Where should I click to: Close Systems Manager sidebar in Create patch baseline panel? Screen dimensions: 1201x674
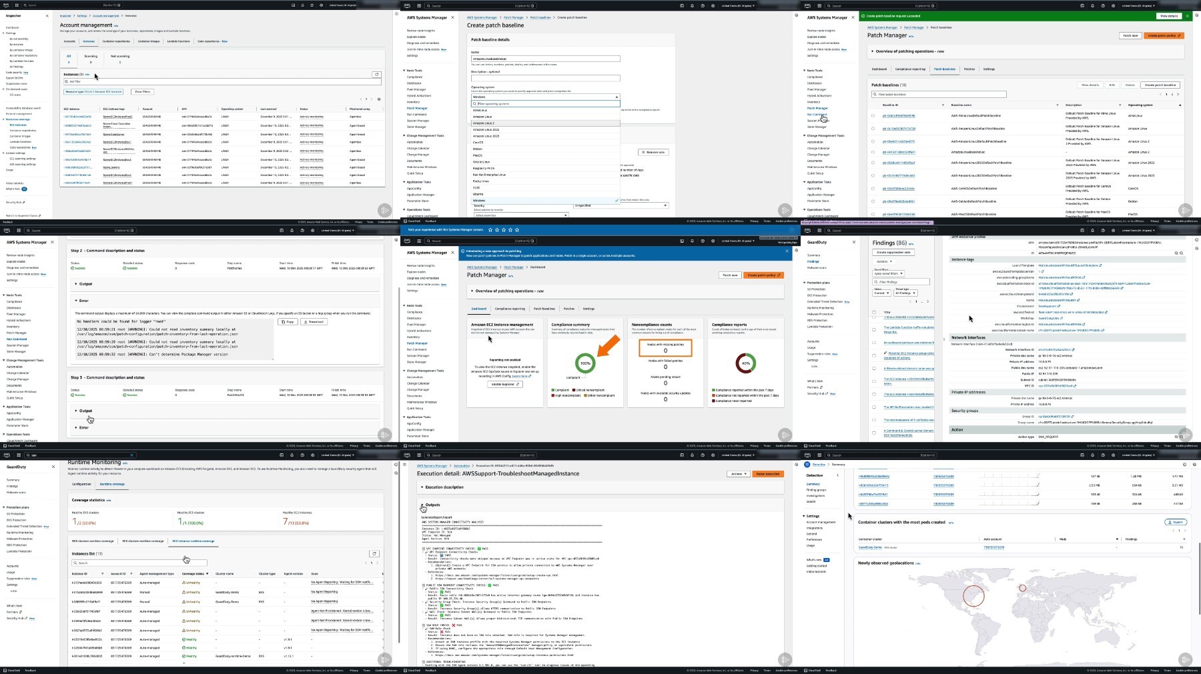(452, 17)
